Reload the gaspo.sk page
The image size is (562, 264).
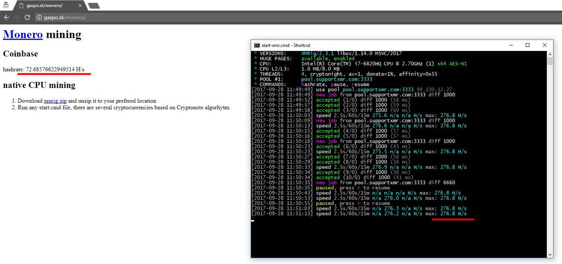click(x=27, y=17)
